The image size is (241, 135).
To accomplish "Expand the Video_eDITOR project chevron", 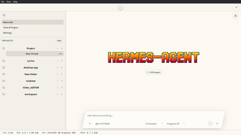I will 57,88.
